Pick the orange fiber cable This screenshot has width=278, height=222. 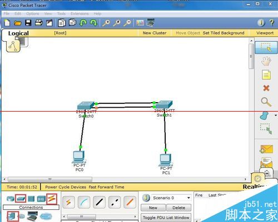click(130, 202)
